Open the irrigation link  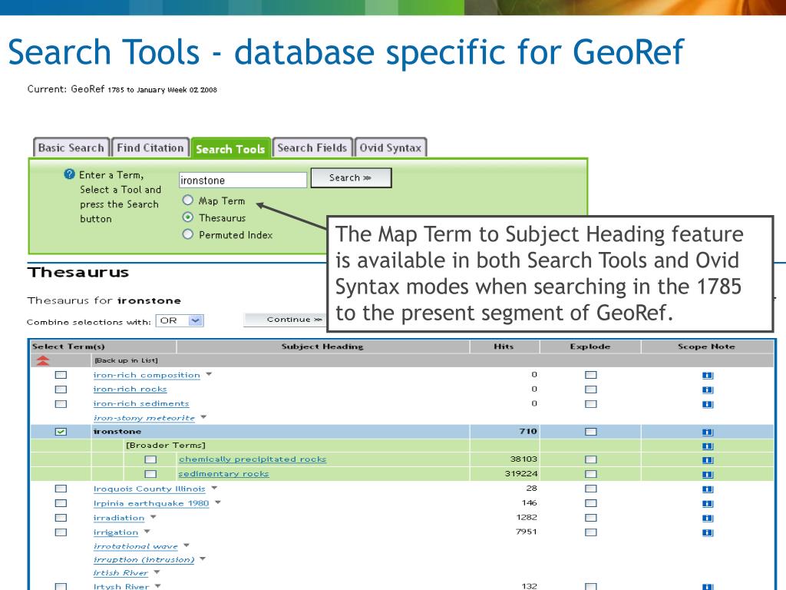(x=115, y=532)
